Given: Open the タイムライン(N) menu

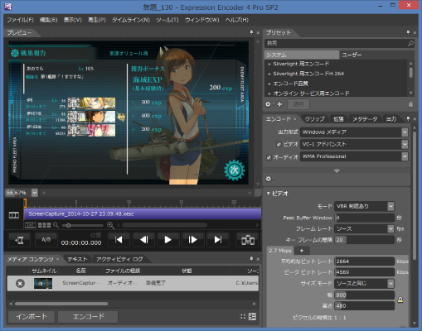Looking at the screenshot, I should (x=131, y=20).
